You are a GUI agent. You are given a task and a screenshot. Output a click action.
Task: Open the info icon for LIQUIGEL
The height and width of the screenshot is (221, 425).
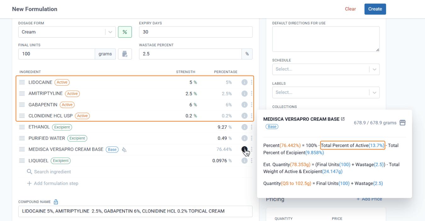pos(244,161)
